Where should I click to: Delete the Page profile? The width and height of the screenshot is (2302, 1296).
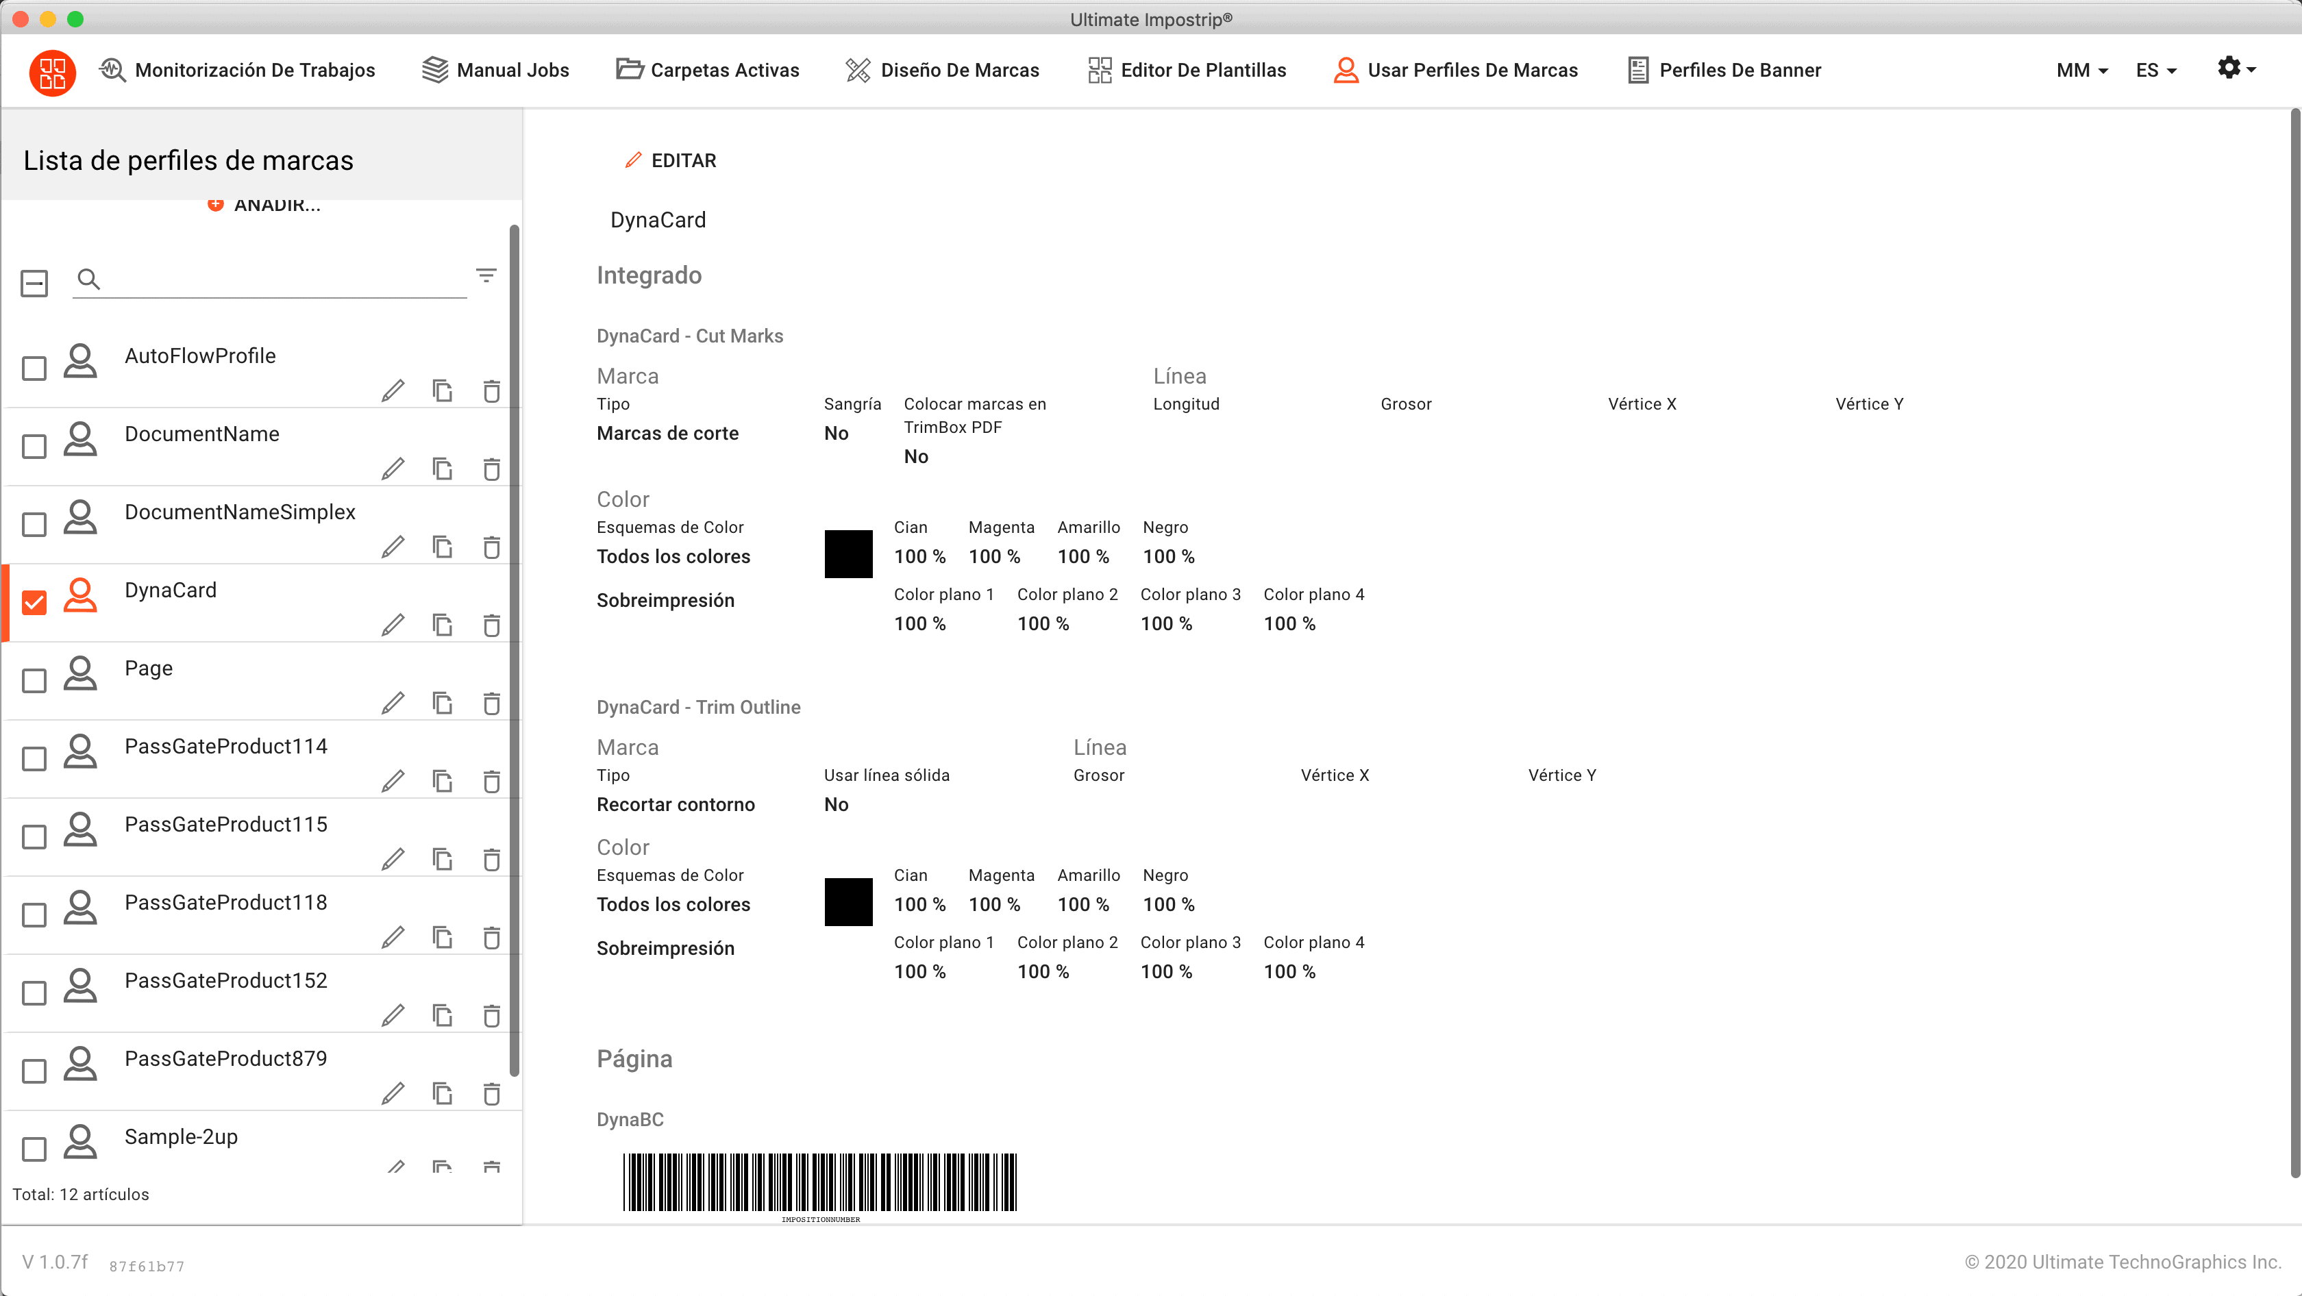pyautogui.click(x=491, y=703)
